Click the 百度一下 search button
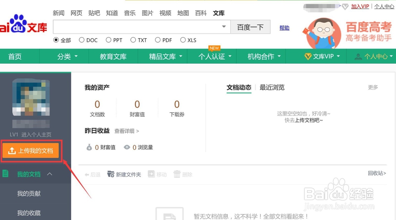The height and width of the screenshot is (220, 396). pos(250,27)
